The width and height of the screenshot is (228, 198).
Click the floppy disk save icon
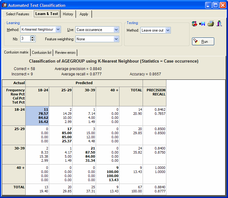pyautogui.click(x=202, y=24)
